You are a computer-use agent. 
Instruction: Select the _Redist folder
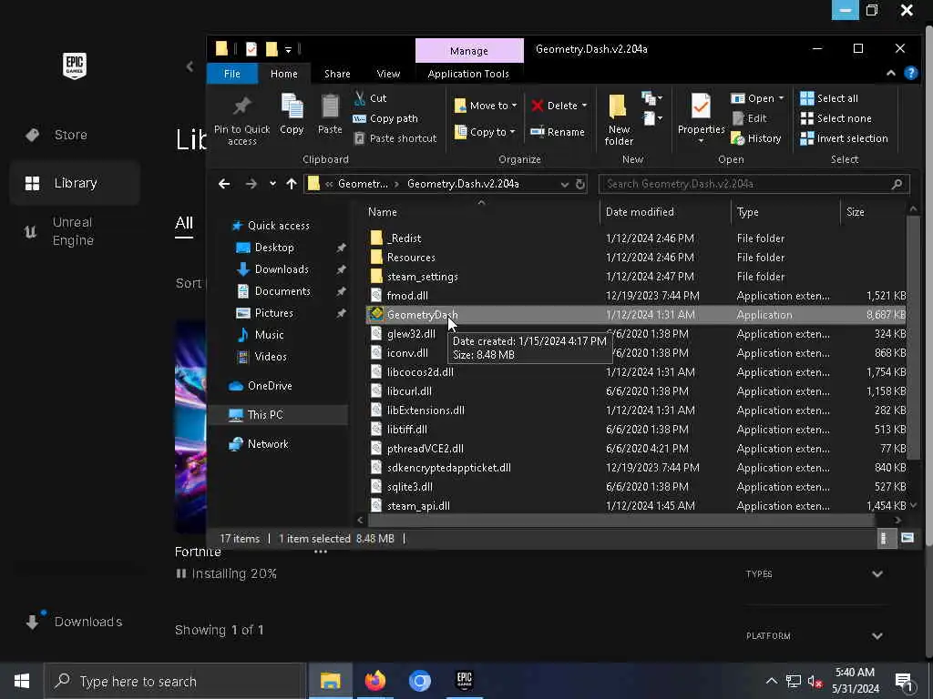pos(404,238)
